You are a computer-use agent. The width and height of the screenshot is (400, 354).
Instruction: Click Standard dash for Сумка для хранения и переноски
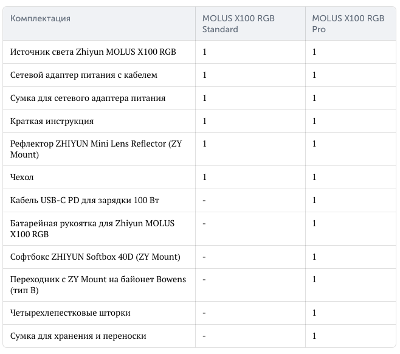point(204,336)
